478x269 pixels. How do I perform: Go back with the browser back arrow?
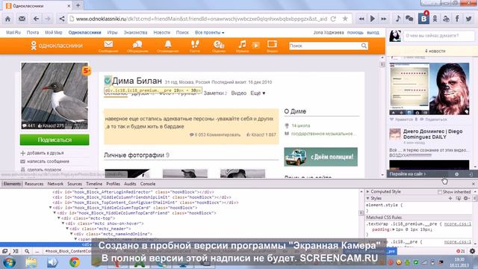coord(36,19)
